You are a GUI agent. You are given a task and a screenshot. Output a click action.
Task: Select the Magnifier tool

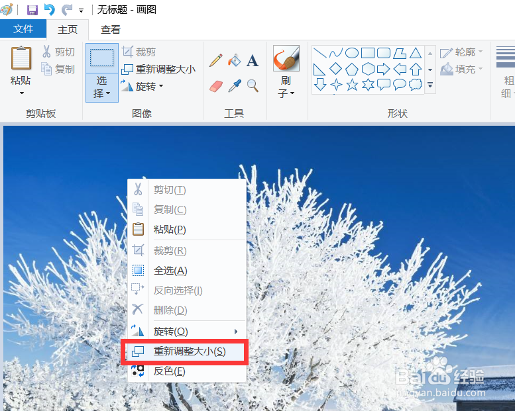tap(253, 86)
